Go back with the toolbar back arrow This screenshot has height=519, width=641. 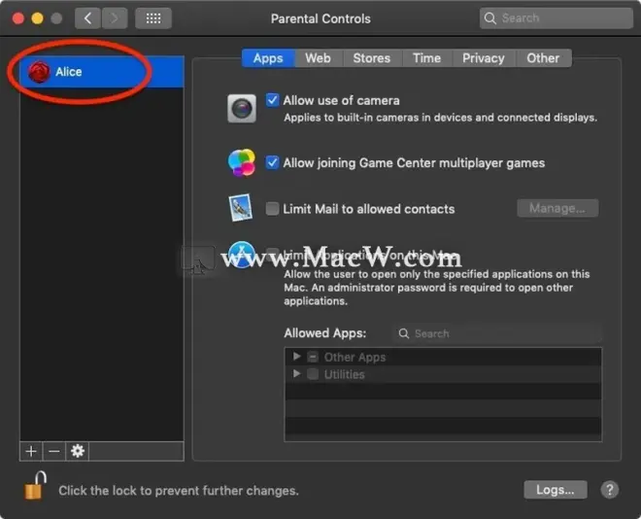tap(87, 18)
